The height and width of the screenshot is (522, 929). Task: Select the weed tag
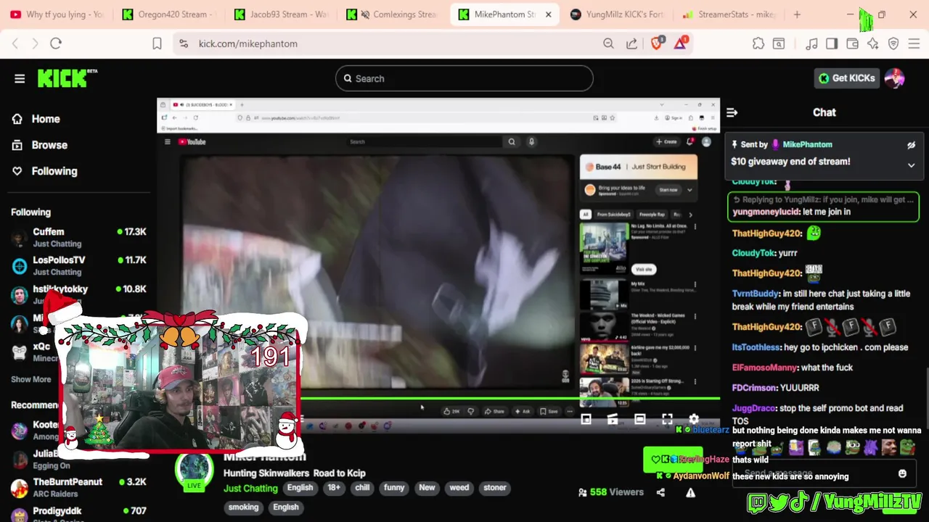pyautogui.click(x=459, y=488)
